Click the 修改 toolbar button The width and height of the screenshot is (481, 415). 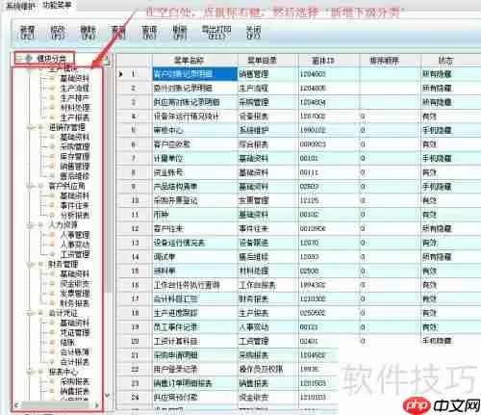click(58, 33)
